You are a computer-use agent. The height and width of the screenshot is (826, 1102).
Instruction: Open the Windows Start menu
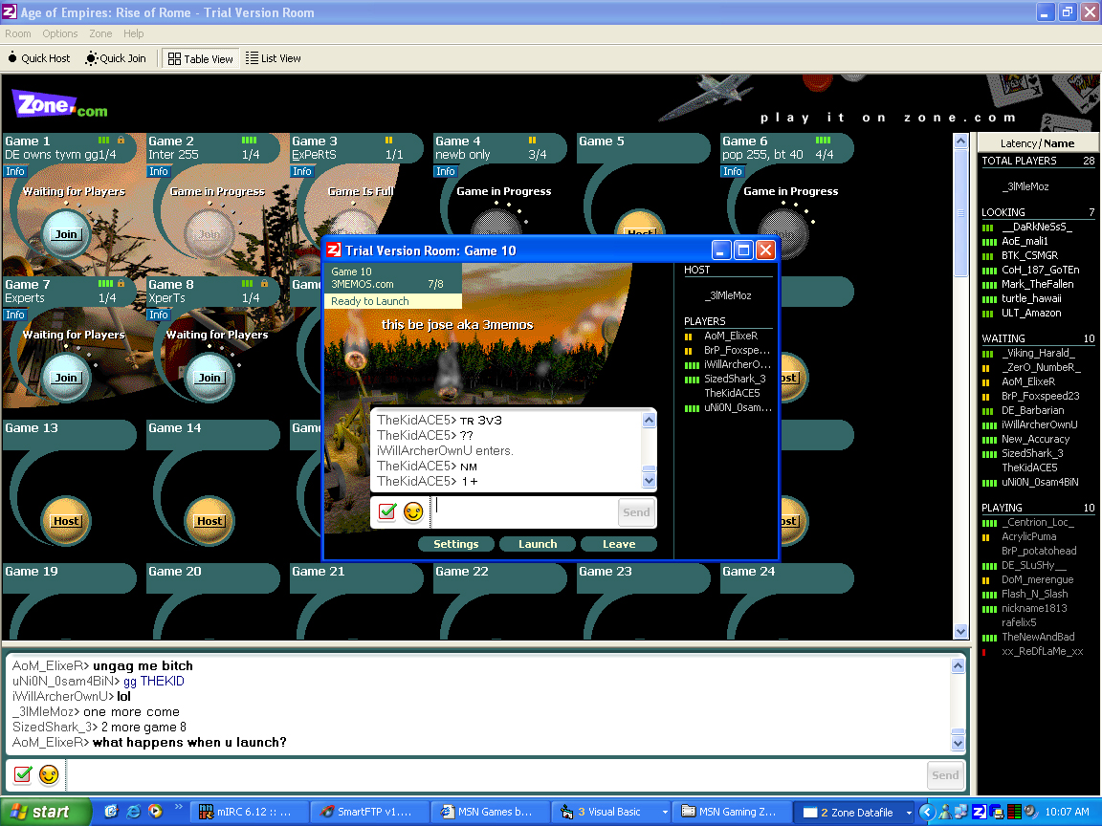tap(45, 812)
